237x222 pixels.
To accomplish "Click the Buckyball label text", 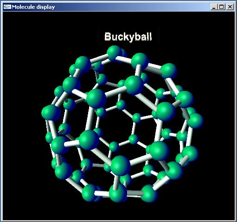I will tap(128, 37).
